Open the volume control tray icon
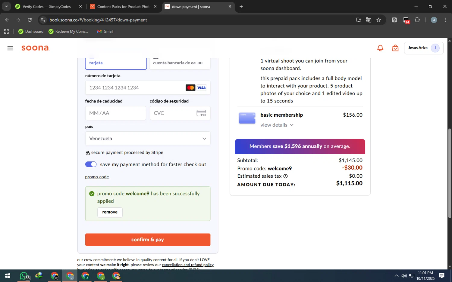 tap(404, 276)
